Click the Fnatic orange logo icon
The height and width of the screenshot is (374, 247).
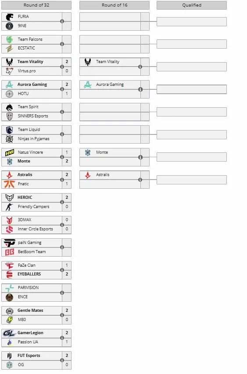tap(9, 184)
